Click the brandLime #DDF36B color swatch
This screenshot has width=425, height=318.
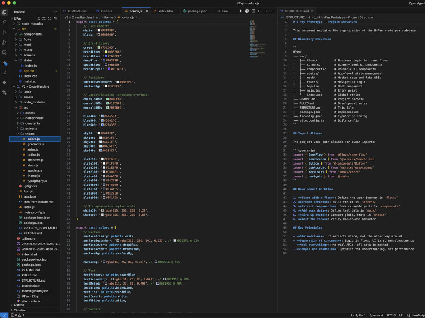(106, 52)
